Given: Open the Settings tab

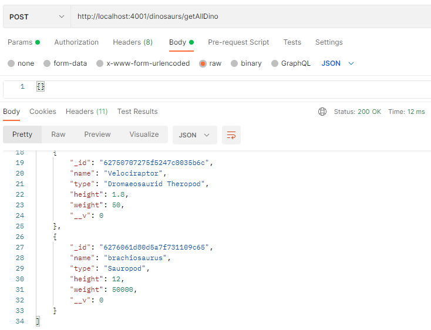Looking at the screenshot, I should 329,42.
